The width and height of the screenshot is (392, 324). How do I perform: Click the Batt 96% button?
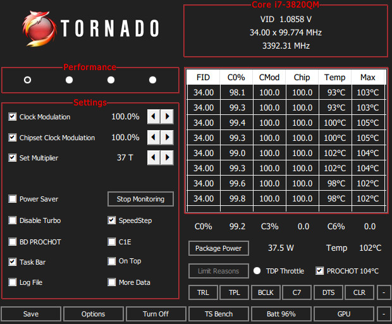tap(281, 314)
